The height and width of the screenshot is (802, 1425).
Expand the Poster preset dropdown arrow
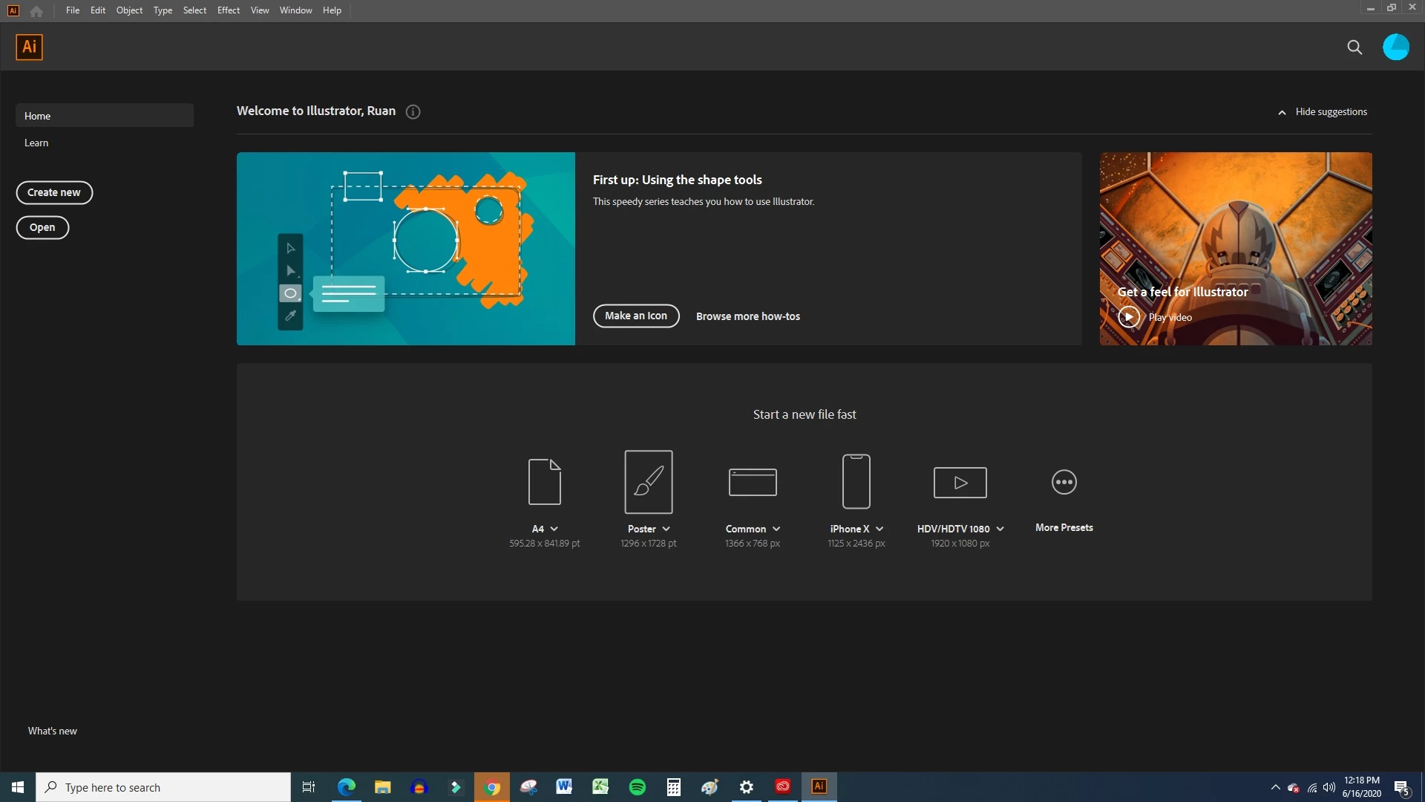click(666, 529)
